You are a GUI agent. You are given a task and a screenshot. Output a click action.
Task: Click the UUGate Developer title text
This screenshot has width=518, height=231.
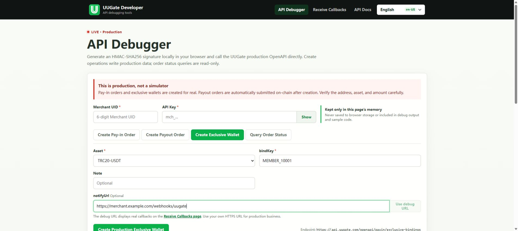pyautogui.click(x=123, y=8)
